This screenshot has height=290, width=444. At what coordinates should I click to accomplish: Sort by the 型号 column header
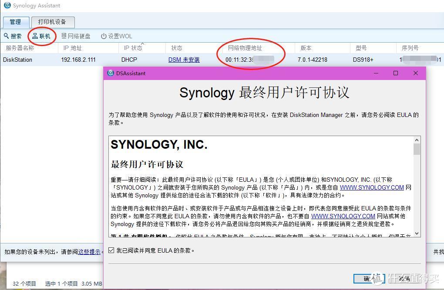click(x=373, y=48)
